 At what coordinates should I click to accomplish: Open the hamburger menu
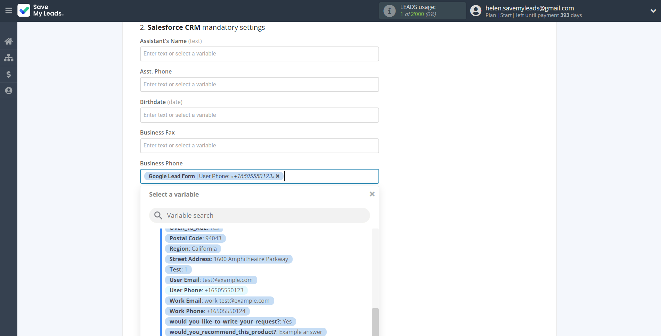[9, 10]
